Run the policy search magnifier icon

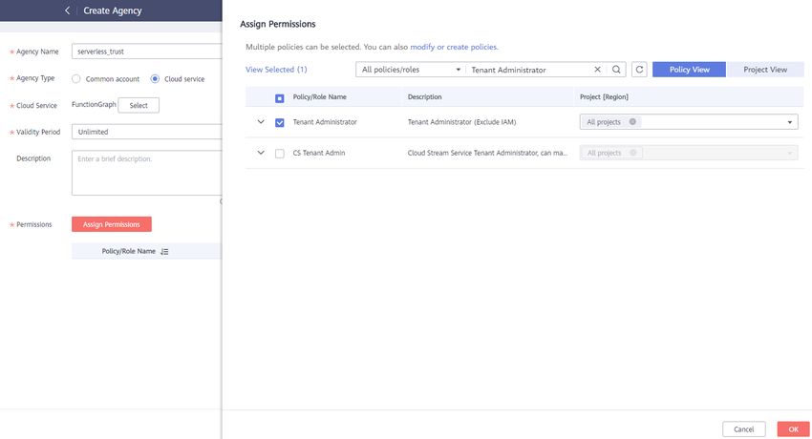[616, 70]
